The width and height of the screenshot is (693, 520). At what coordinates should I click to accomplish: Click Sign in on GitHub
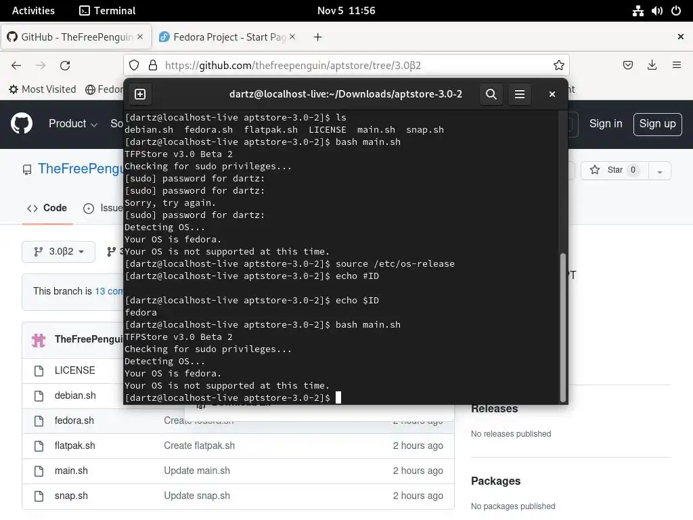(x=606, y=124)
